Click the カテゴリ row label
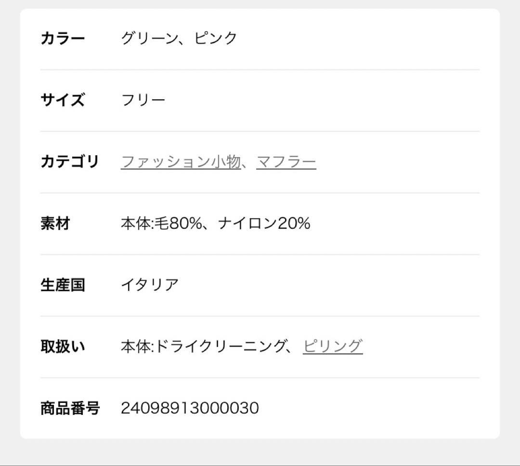The image size is (520, 466). (70, 162)
